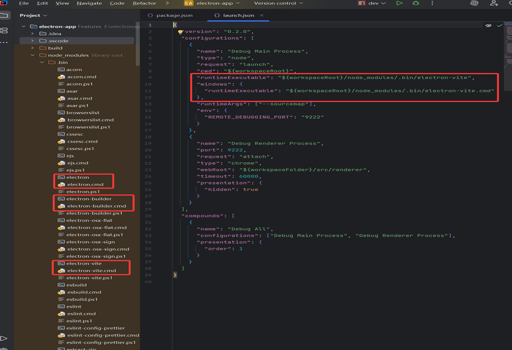Open the Services run icon in left sidebar
The width and height of the screenshot is (512, 350).
coord(4,338)
